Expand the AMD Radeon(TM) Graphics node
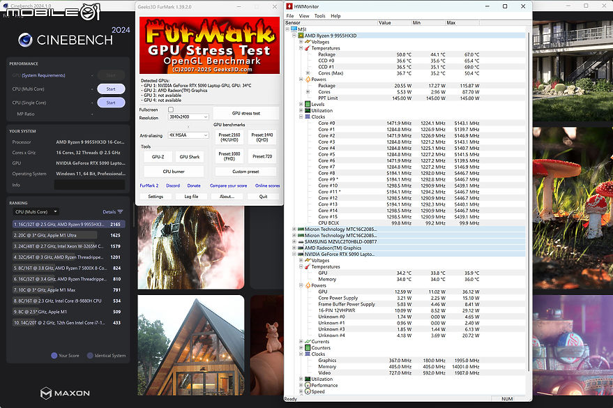 (x=294, y=248)
